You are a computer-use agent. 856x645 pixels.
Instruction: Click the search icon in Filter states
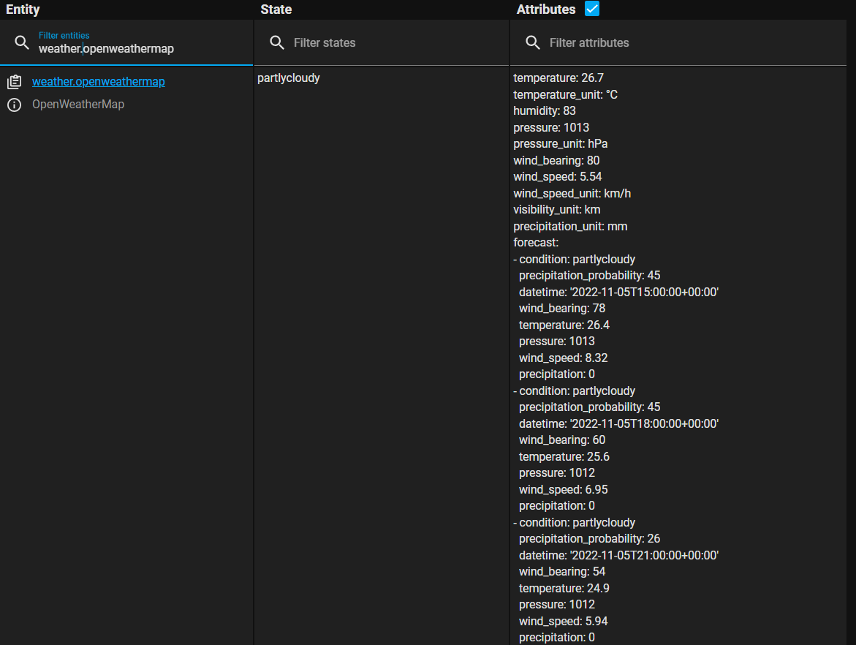[277, 42]
